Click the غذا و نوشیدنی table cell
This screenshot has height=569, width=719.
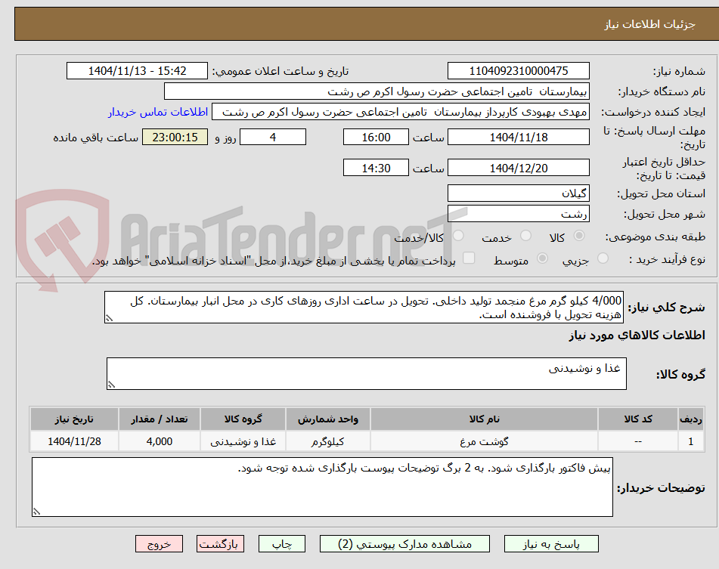[243, 441]
